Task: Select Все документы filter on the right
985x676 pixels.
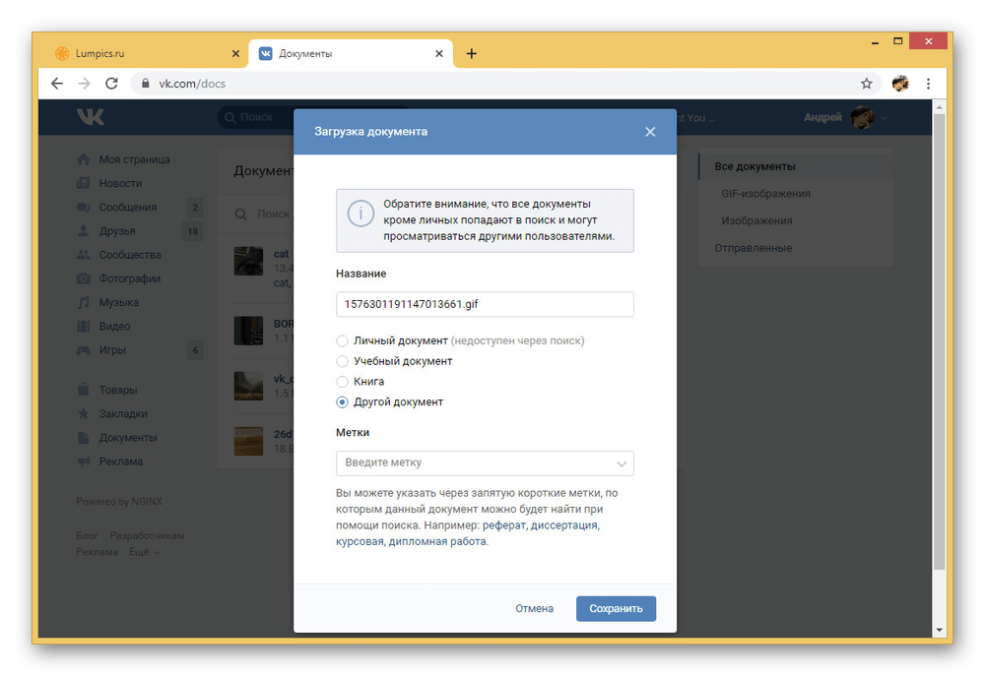Action: [x=795, y=166]
